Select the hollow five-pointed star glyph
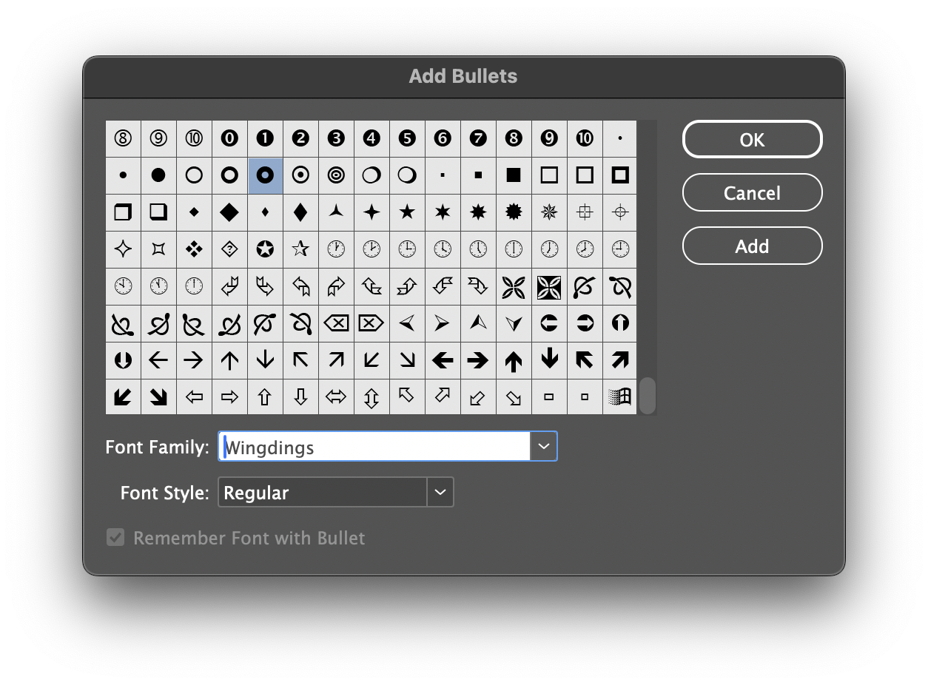This screenshot has width=928, height=685. coord(300,249)
